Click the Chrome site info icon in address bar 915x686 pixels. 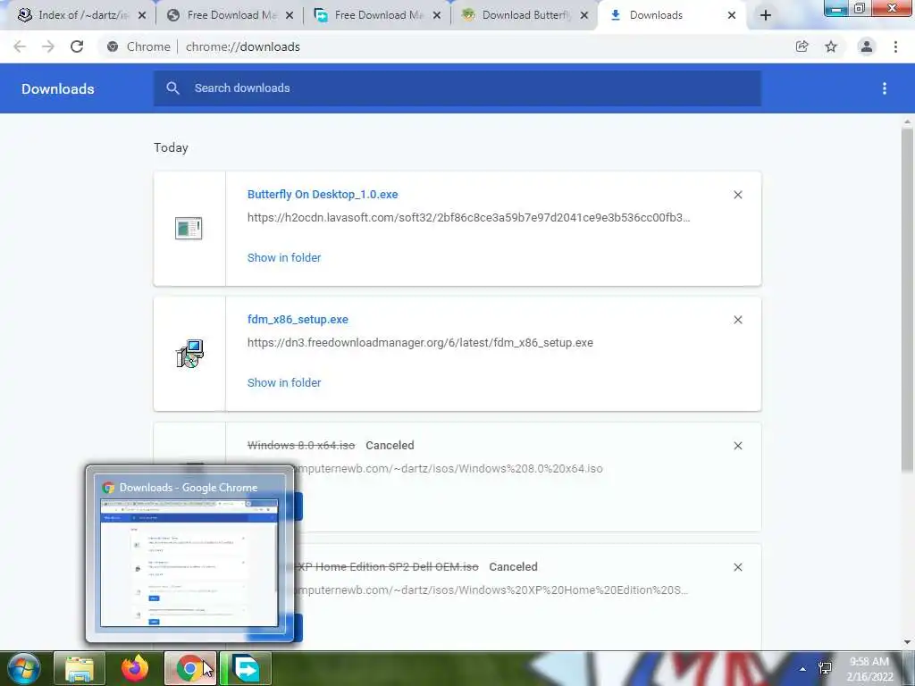113,46
